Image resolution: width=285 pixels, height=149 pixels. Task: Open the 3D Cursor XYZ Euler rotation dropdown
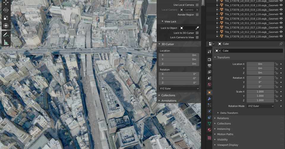pyautogui.click(x=179, y=89)
